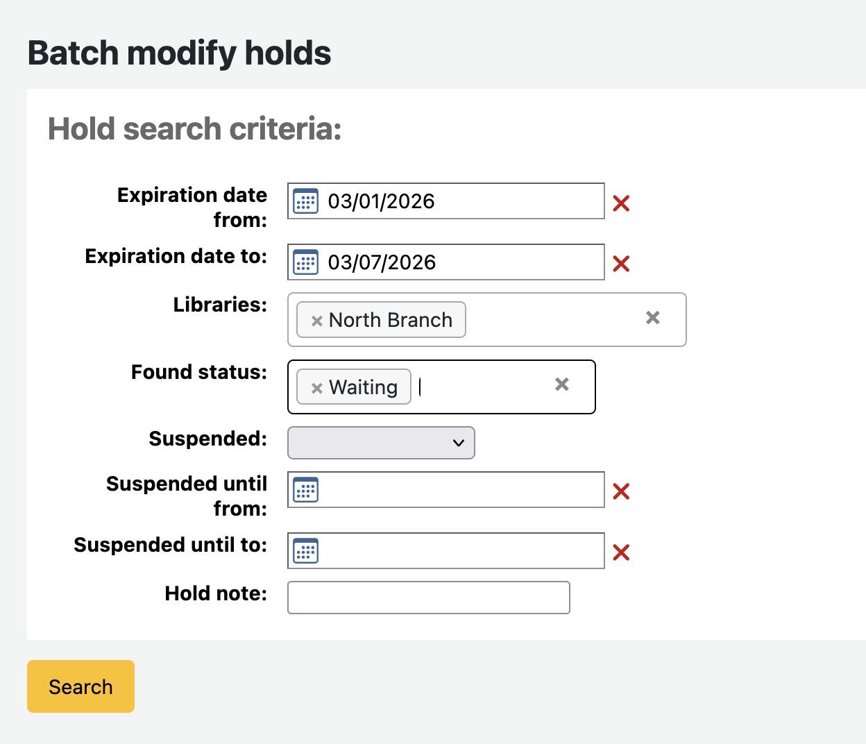Clear the Suspended until from date
This screenshot has height=744, width=866.
621,491
